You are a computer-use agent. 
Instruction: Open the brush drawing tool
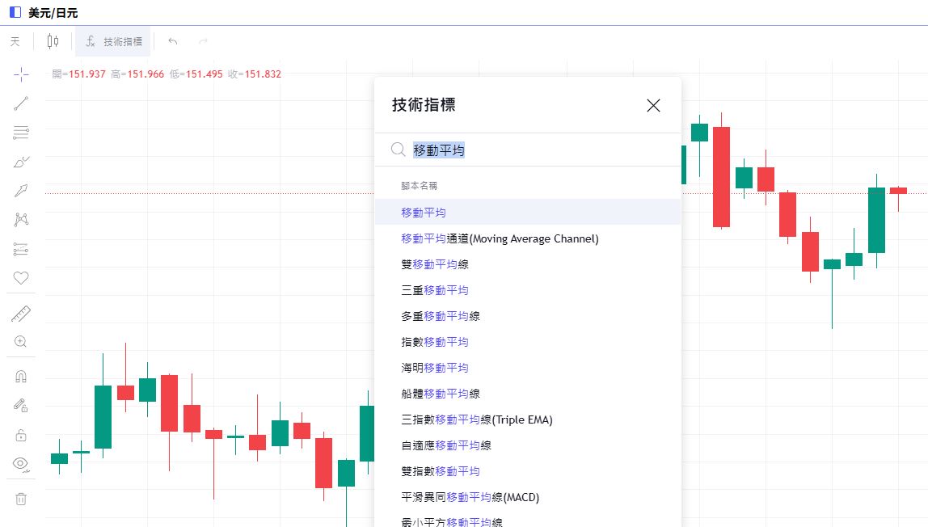point(21,162)
